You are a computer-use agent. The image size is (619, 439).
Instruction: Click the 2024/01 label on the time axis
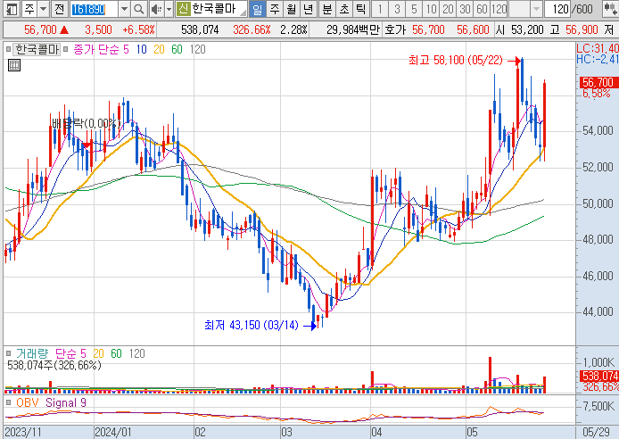click(x=113, y=432)
